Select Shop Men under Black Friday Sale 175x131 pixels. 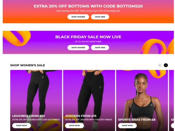[100, 48]
